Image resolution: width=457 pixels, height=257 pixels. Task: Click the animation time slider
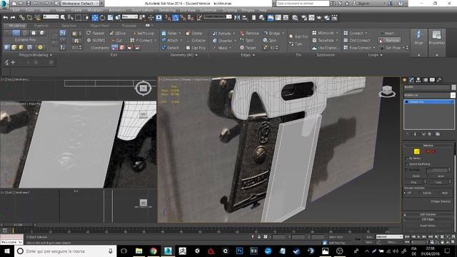pos(19,225)
